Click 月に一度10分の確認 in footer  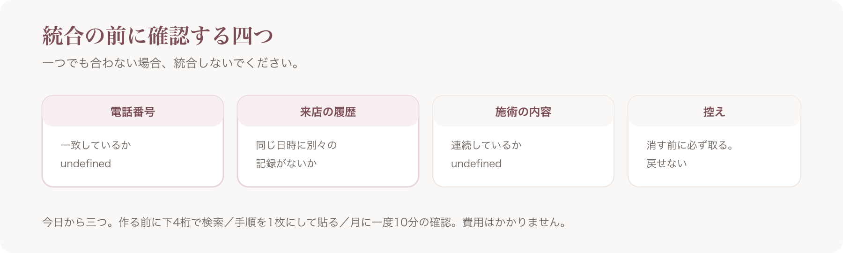coord(400,222)
